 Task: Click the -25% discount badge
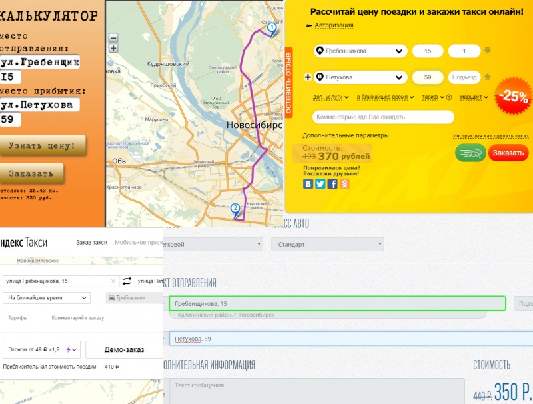[514, 97]
